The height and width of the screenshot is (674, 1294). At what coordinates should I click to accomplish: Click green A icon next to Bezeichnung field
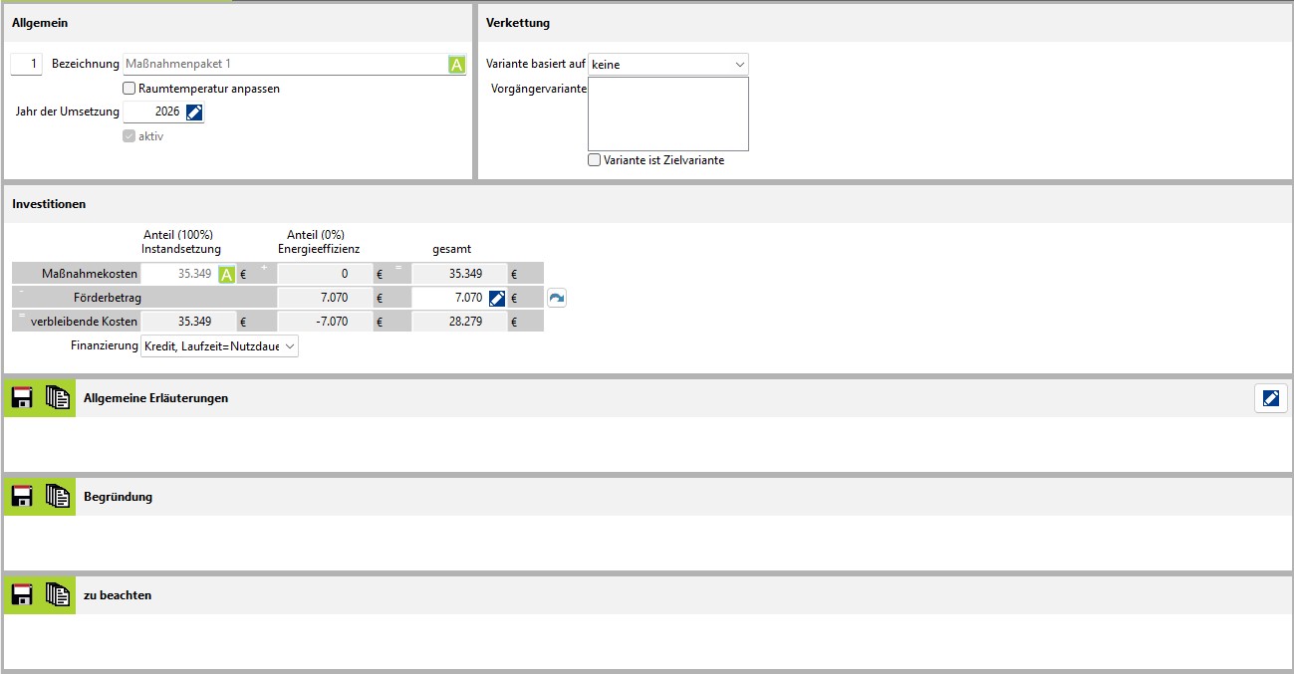[x=456, y=65]
